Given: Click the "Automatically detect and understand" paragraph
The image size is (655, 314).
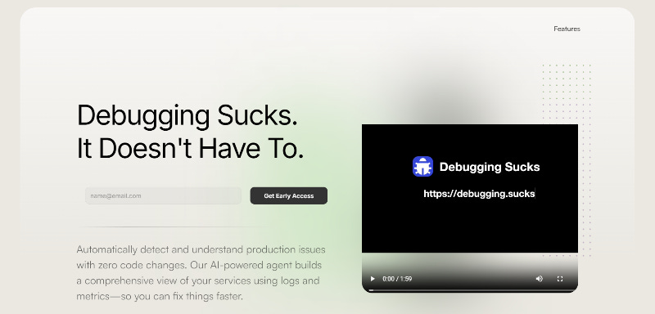Looking at the screenshot, I should [x=201, y=273].
